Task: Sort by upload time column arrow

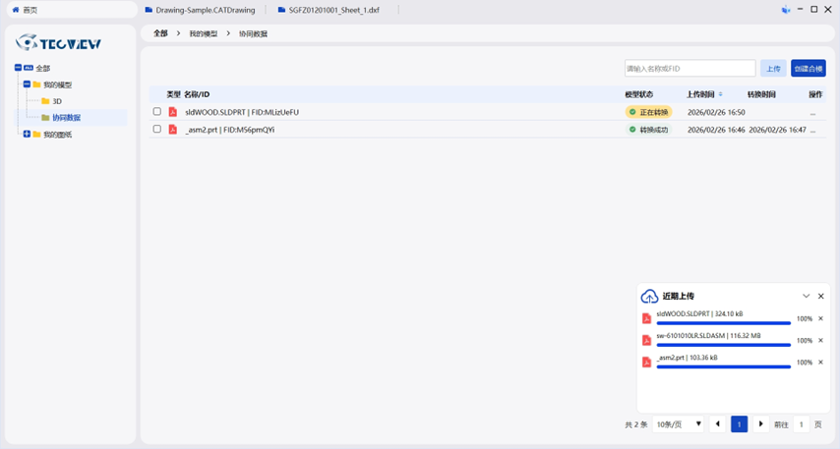Action: (x=721, y=95)
